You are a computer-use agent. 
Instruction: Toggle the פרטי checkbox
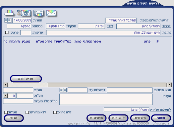7,32
